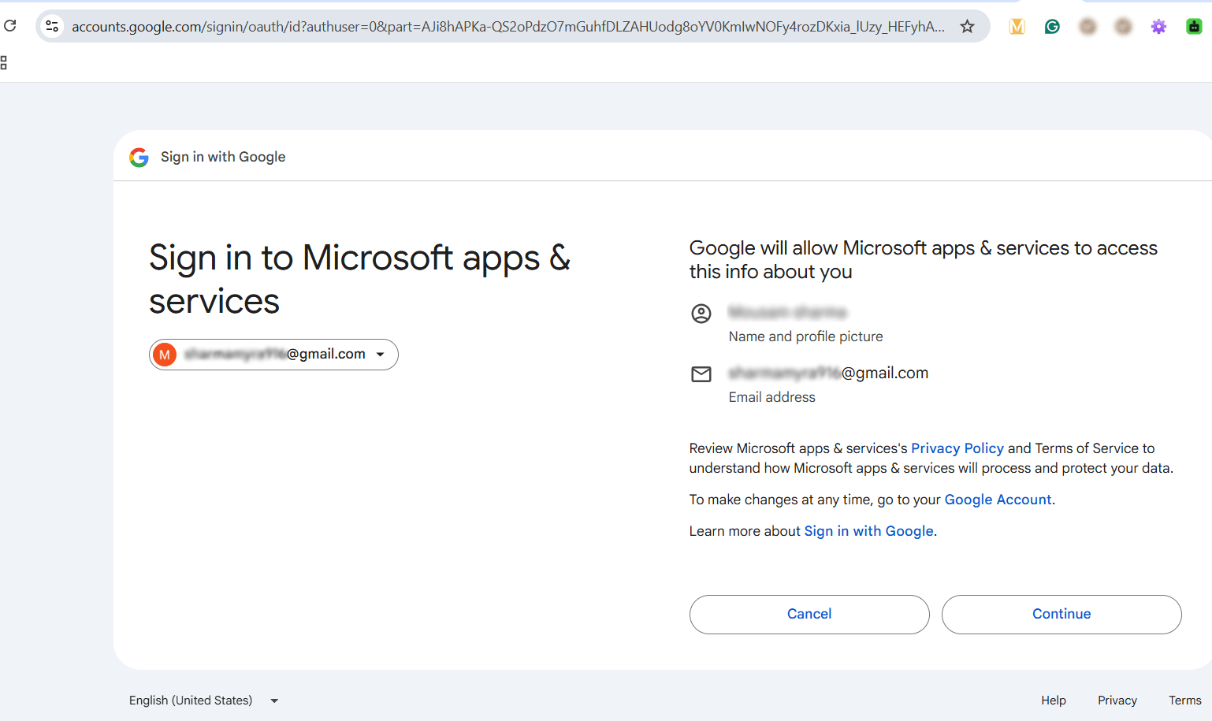This screenshot has height=721, width=1212.
Task: Click the Continue button
Action: (1061, 614)
